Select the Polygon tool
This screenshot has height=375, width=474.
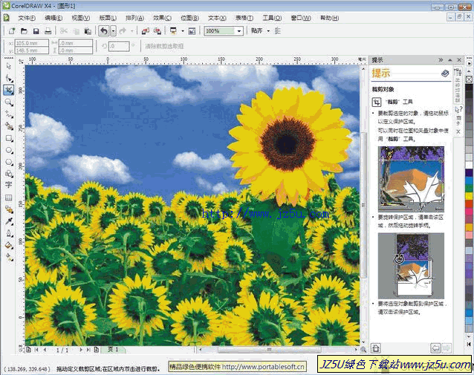click(9, 162)
